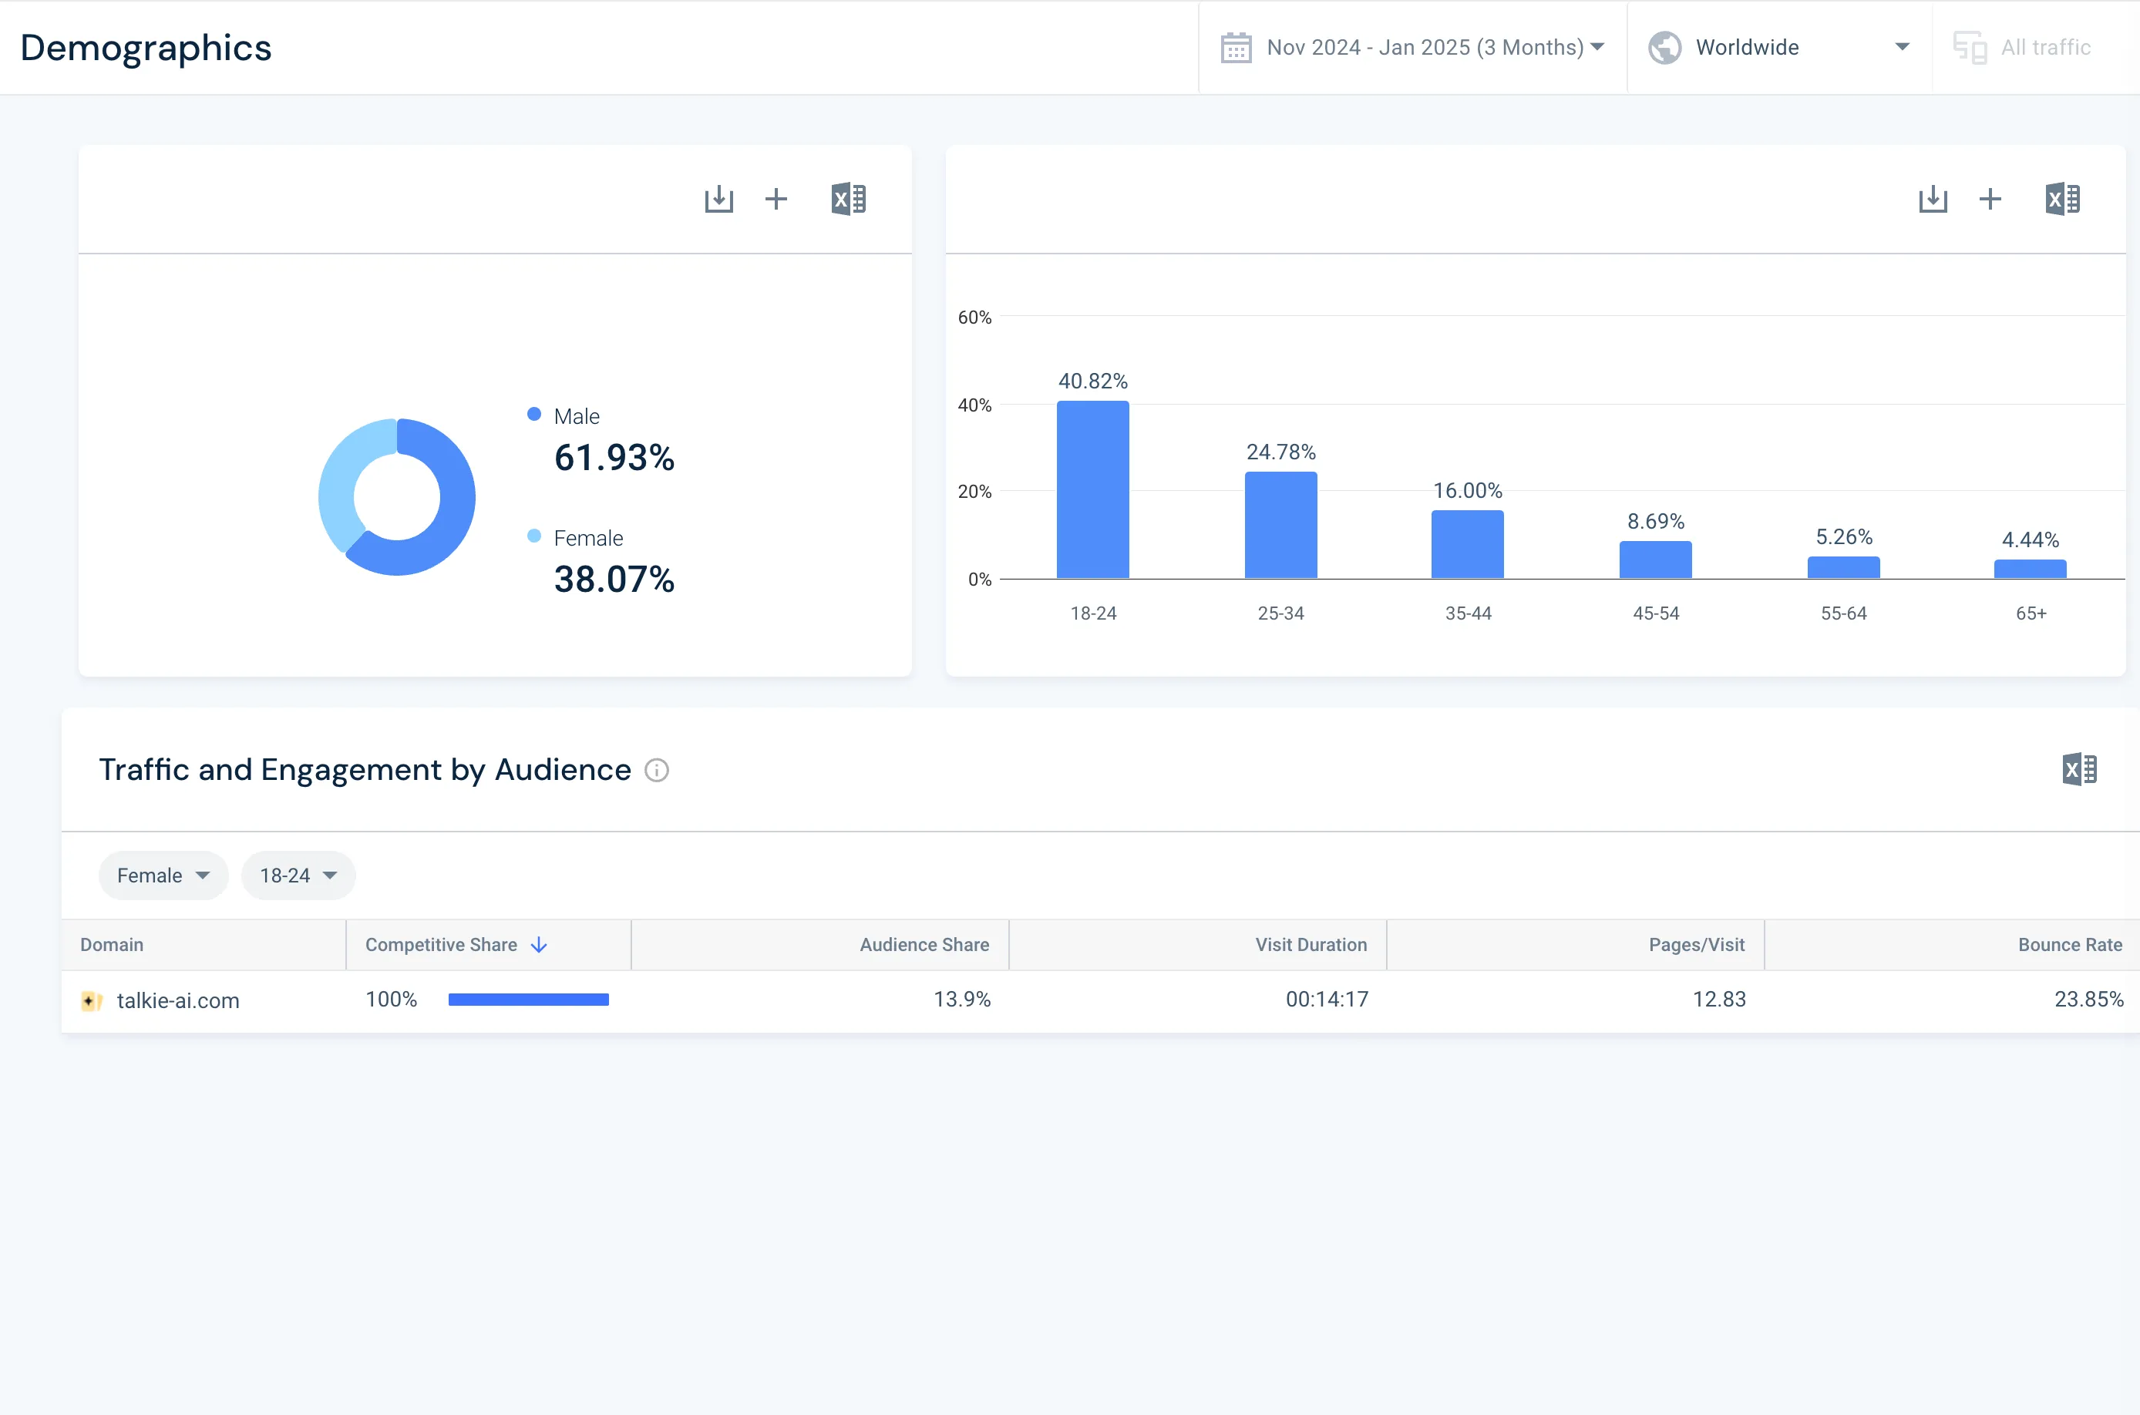Viewport: 2140px width, 1415px height.
Task: Export Traffic and Engagement table to Excel
Action: click(x=2080, y=770)
